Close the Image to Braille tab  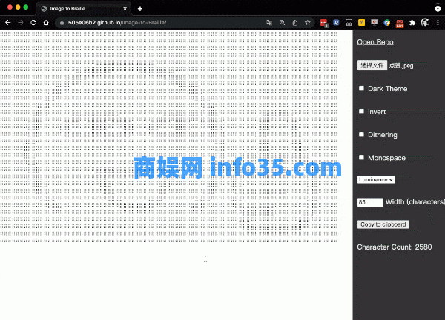(125, 9)
